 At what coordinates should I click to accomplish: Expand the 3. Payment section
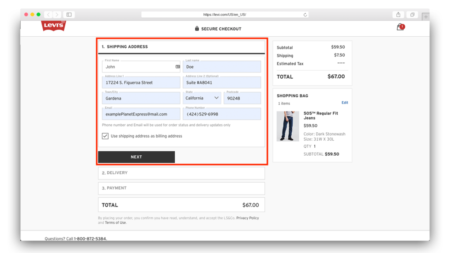181,188
